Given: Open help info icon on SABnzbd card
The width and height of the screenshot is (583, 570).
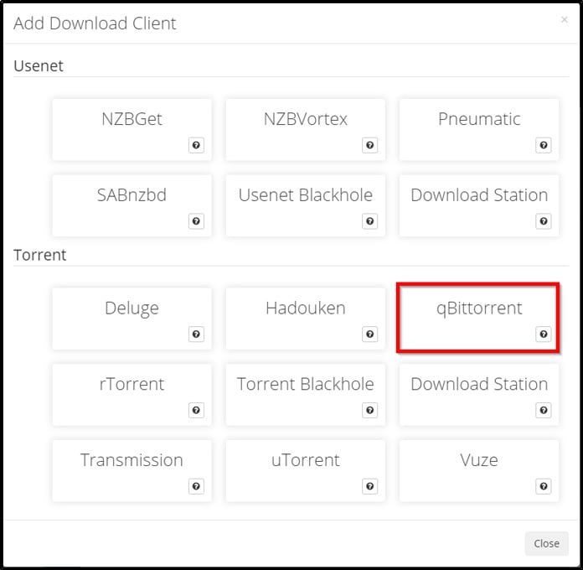Looking at the screenshot, I should (196, 221).
